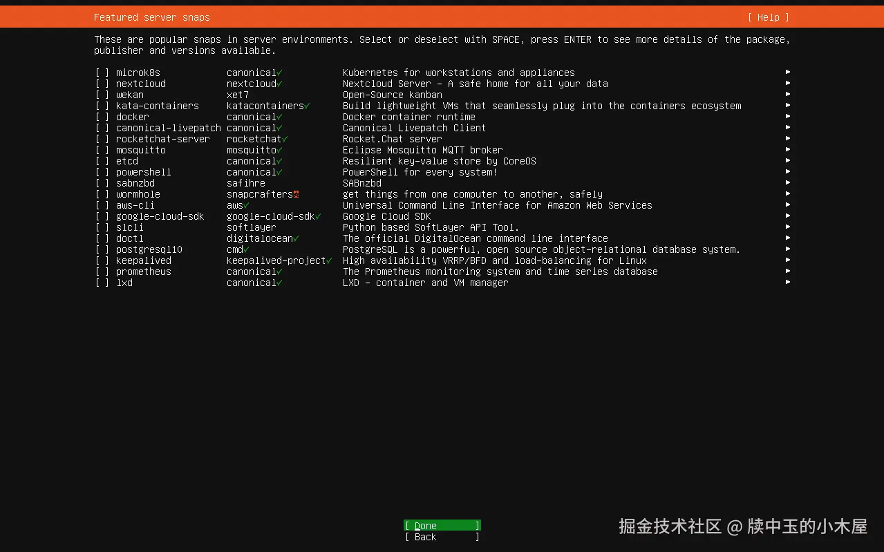Click verified checkmark beside mosquitto publisher
This screenshot has width=884, height=552.
(x=279, y=150)
